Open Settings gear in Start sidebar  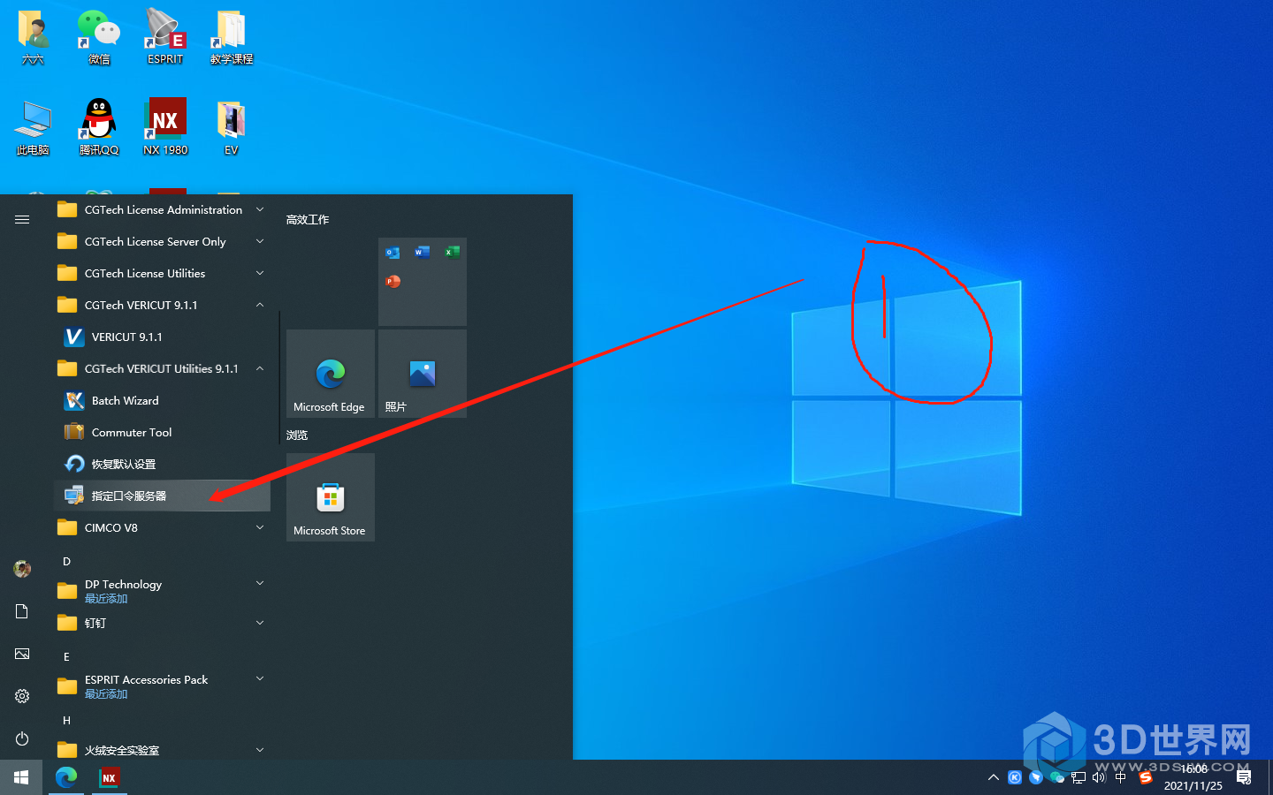pyautogui.click(x=22, y=696)
